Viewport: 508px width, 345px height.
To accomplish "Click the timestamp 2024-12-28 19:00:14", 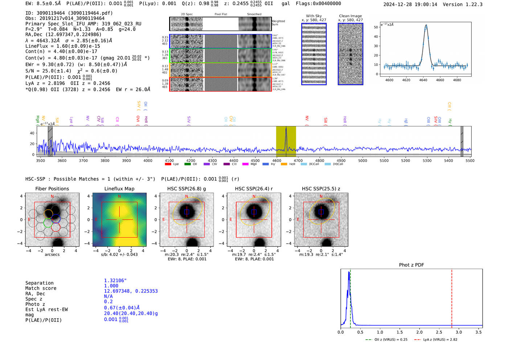I will (410, 4).
